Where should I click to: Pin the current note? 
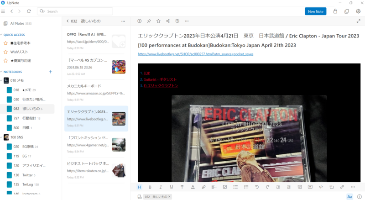149,21
